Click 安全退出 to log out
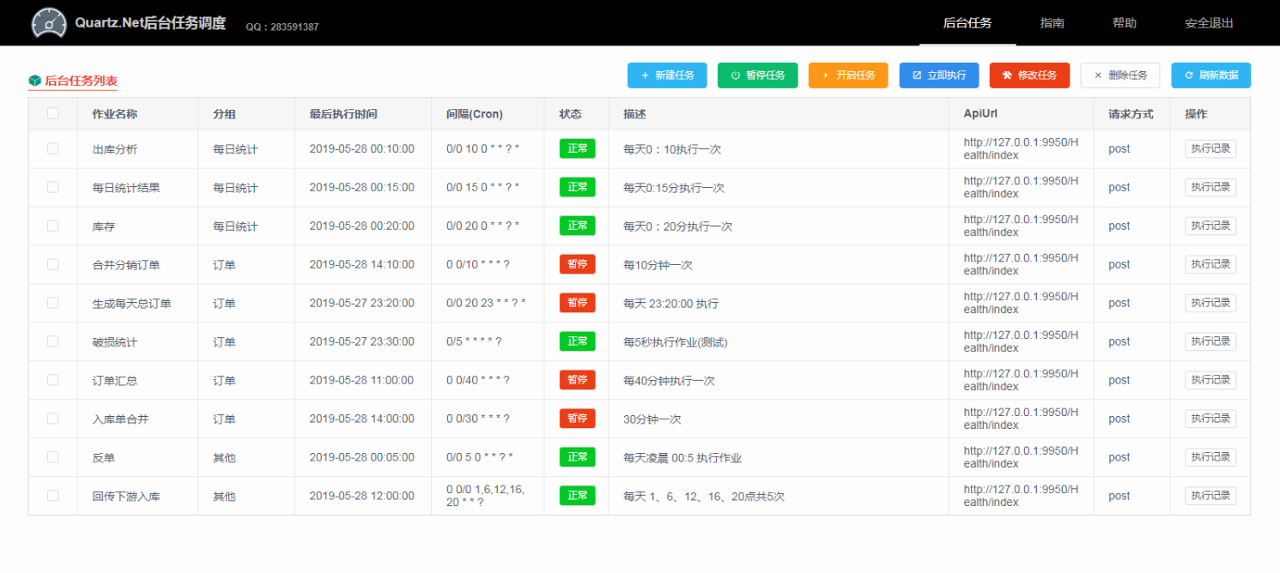This screenshot has width=1280, height=573. [1207, 23]
